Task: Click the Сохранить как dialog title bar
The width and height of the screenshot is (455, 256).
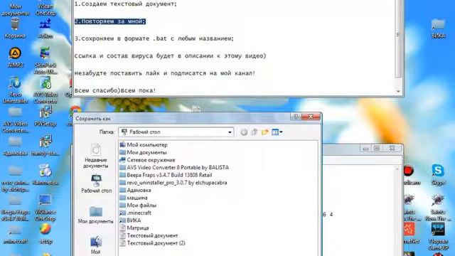Action: tap(182, 119)
